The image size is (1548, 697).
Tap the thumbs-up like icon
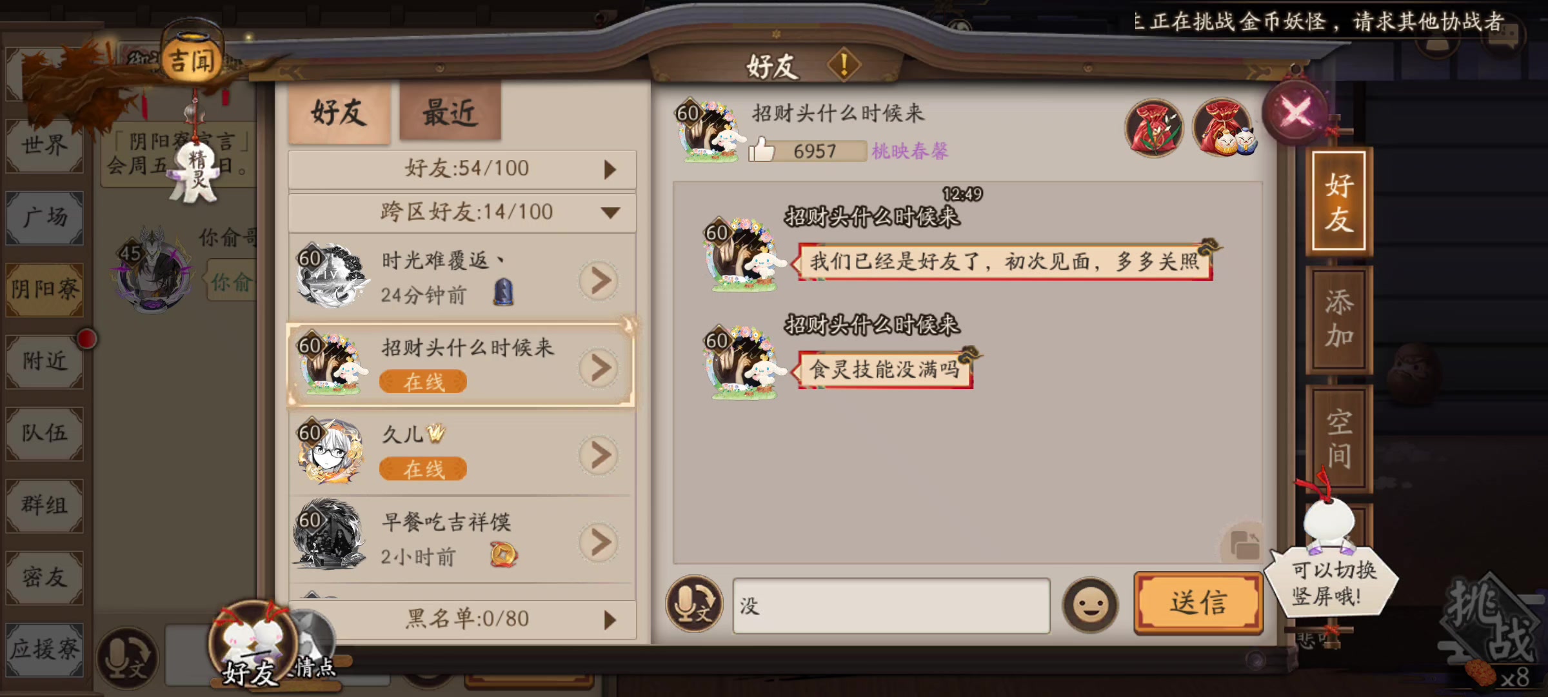[x=761, y=149]
